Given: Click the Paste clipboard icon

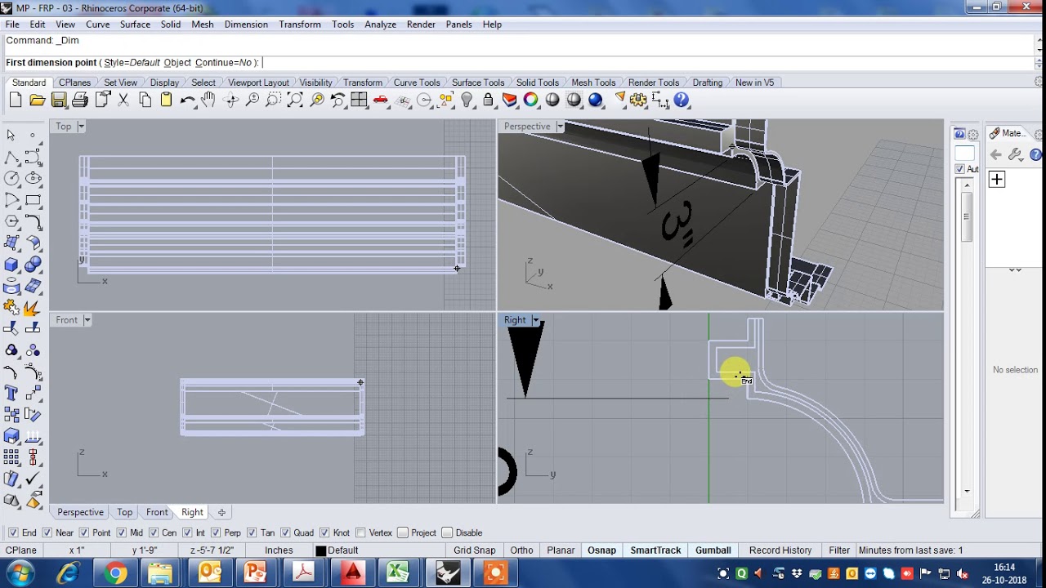Looking at the screenshot, I should [x=166, y=100].
